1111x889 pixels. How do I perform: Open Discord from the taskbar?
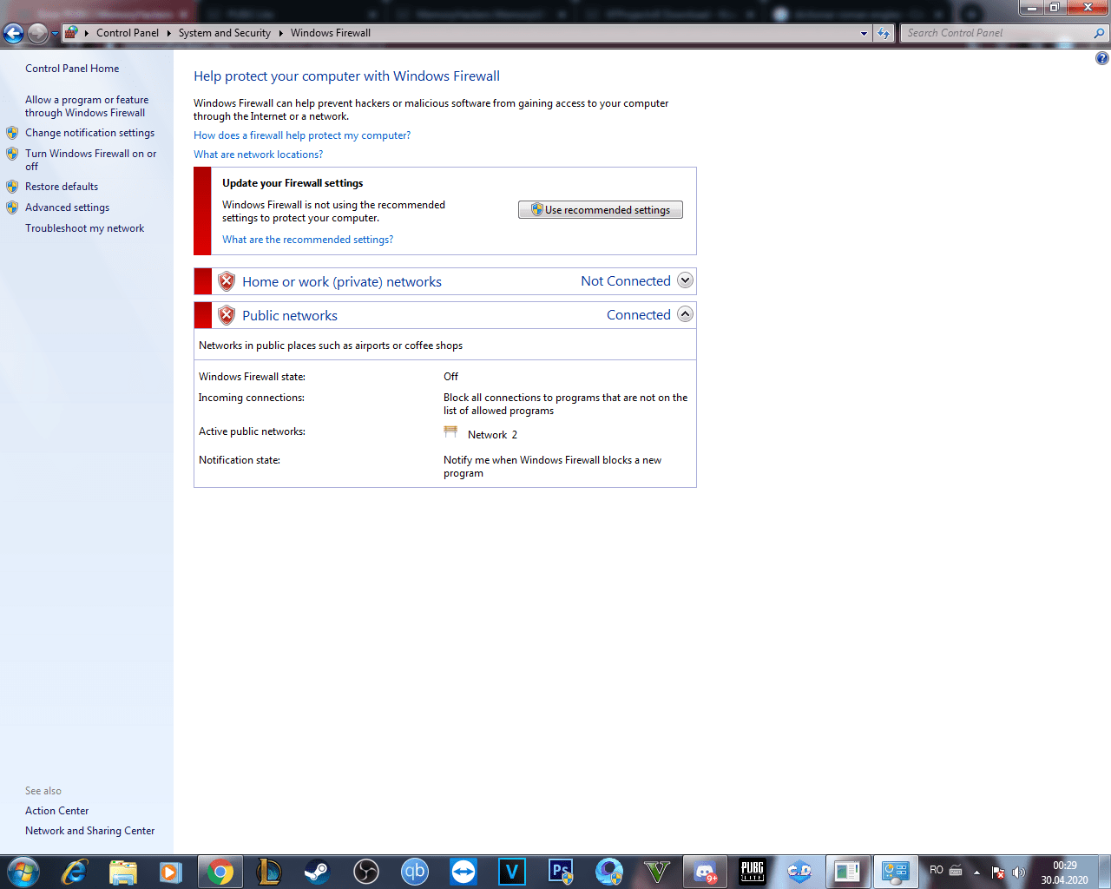click(x=707, y=872)
